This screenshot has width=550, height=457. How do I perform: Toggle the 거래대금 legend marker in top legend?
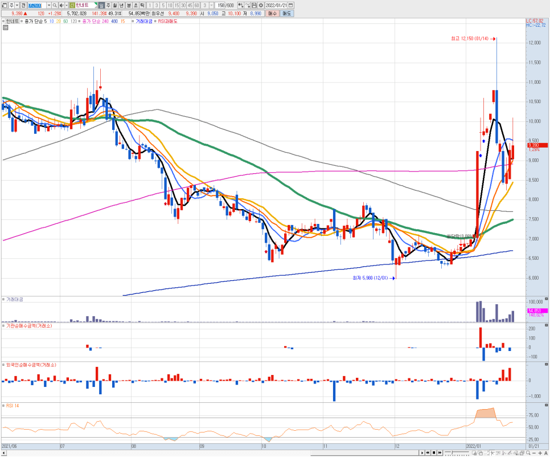(133, 22)
